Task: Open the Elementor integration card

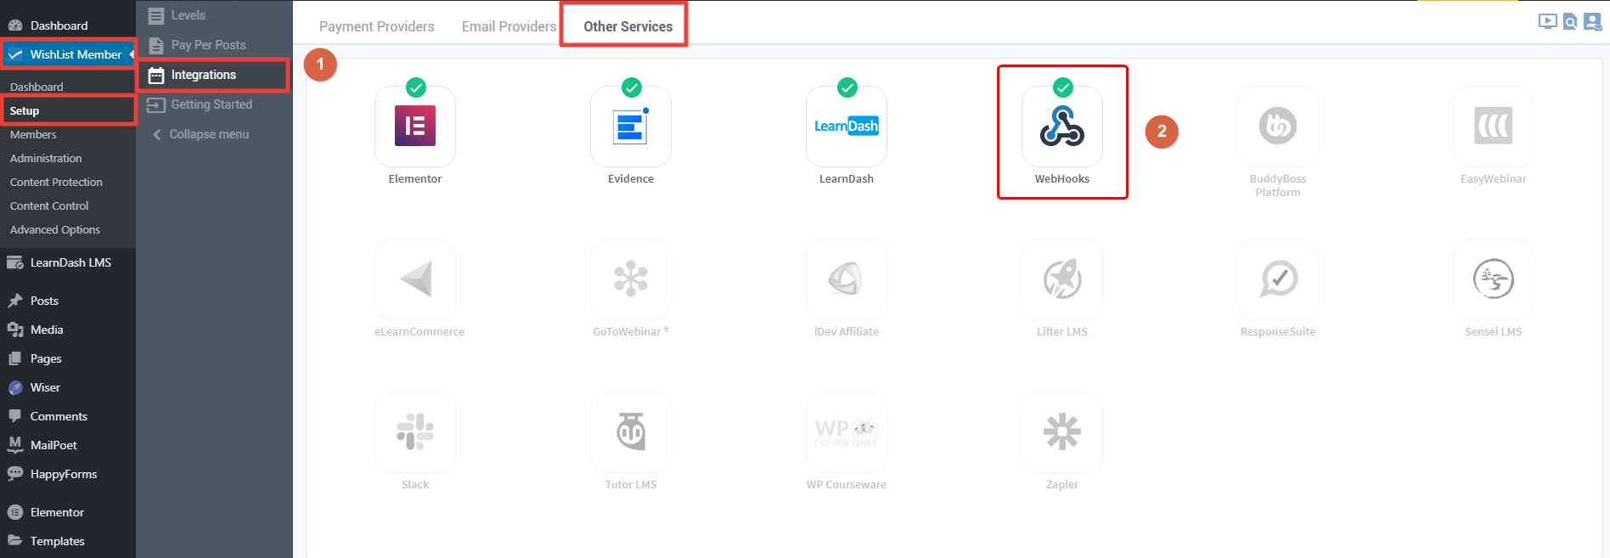Action: (x=415, y=127)
